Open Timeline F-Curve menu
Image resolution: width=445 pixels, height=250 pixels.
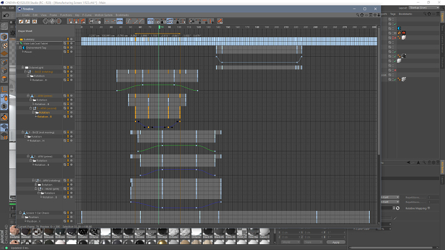pos(87,15)
